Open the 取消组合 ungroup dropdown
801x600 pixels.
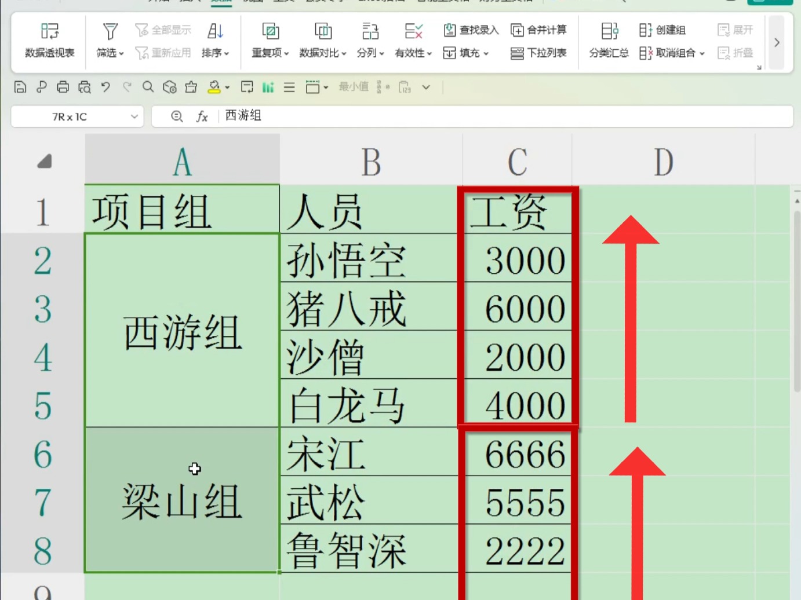(x=672, y=53)
